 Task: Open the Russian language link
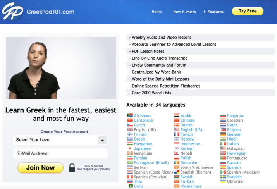[x=234, y=163]
